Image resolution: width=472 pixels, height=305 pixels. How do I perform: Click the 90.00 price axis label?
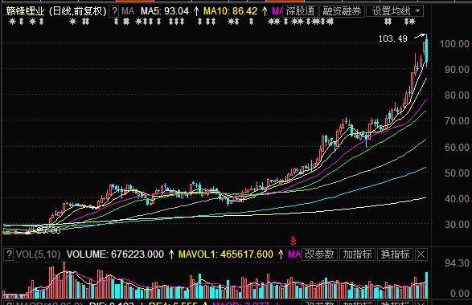coord(457,69)
